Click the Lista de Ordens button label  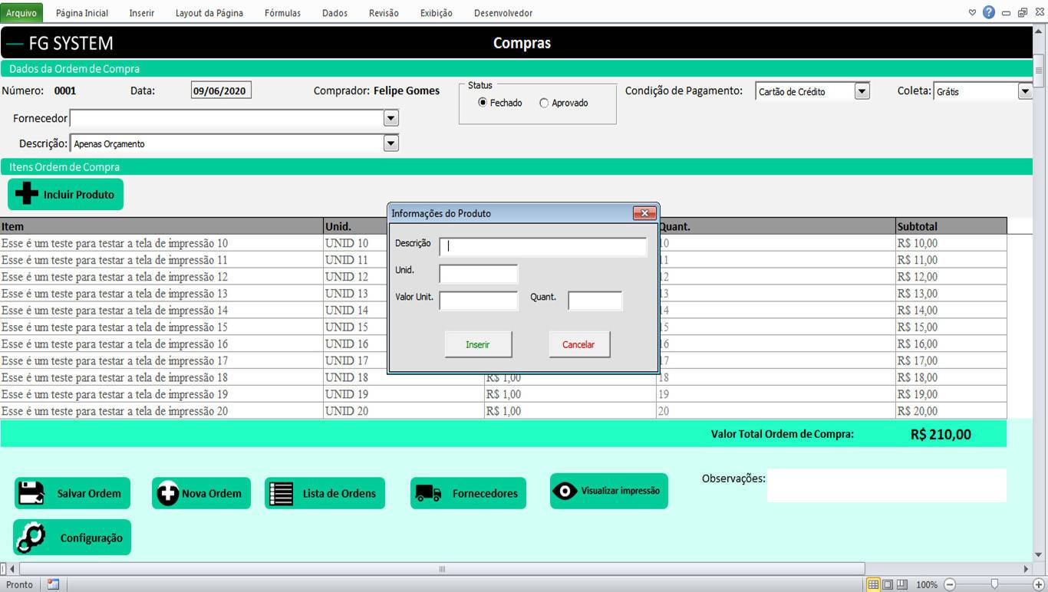[x=339, y=493]
